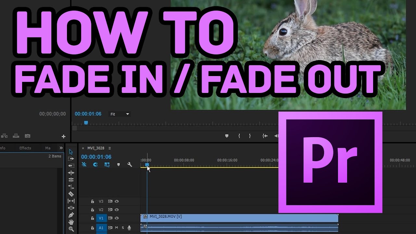The height and width of the screenshot is (234, 416).
Task: Click timeline ruler at 00:00:08:00
Action: [x=184, y=160]
